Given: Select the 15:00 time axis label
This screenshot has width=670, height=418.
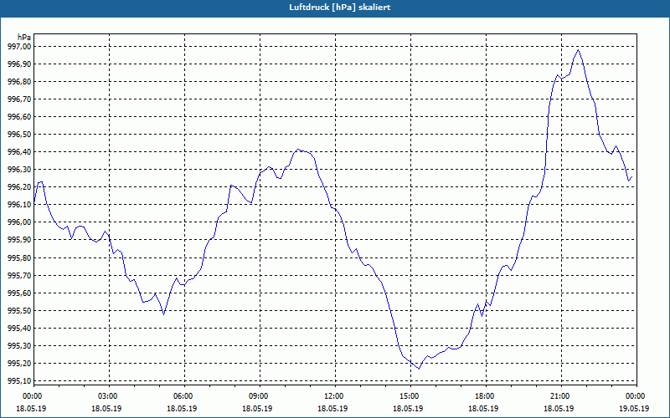Looking at the screenshot, I should tap(410, 395).
